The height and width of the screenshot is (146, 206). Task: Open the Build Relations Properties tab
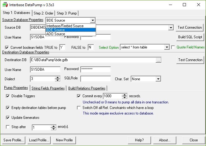(x=87, y=88)
